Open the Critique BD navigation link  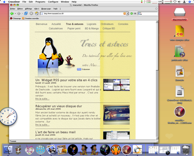click(109, 28)
